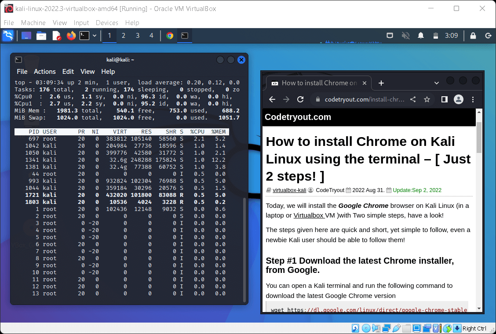This screenshot has width=496, height=334.
Task: Click VirtualBox audio status icon
Action: point(376,328)
